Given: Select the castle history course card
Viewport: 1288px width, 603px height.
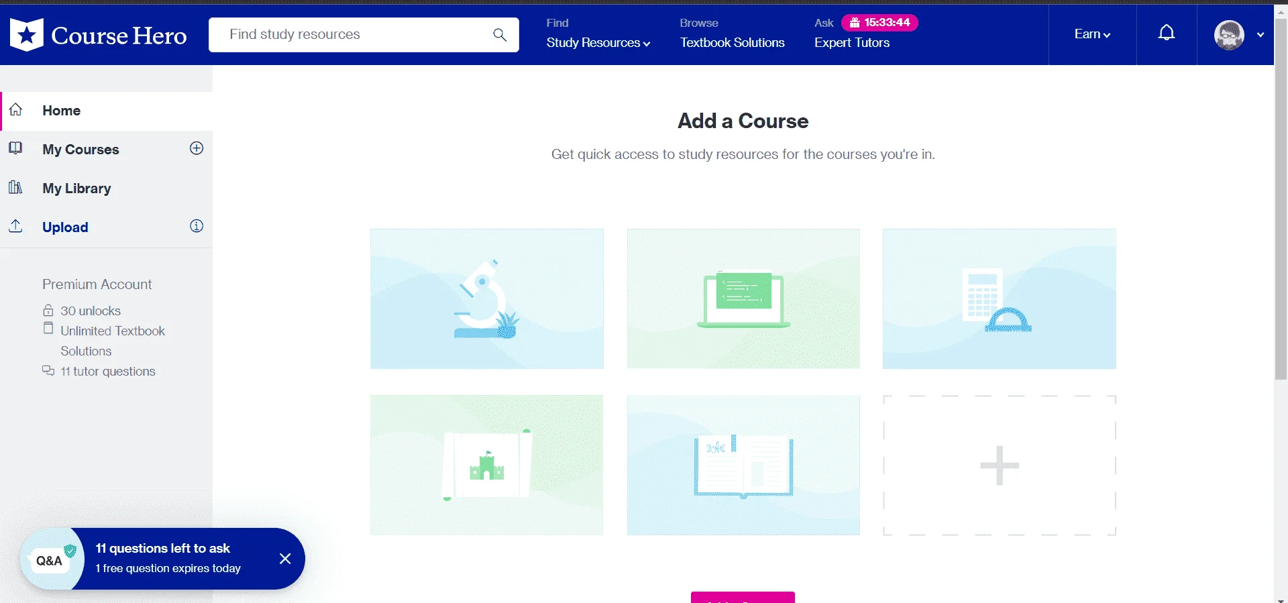Looking at the screenshot, I should coord(487,465).
